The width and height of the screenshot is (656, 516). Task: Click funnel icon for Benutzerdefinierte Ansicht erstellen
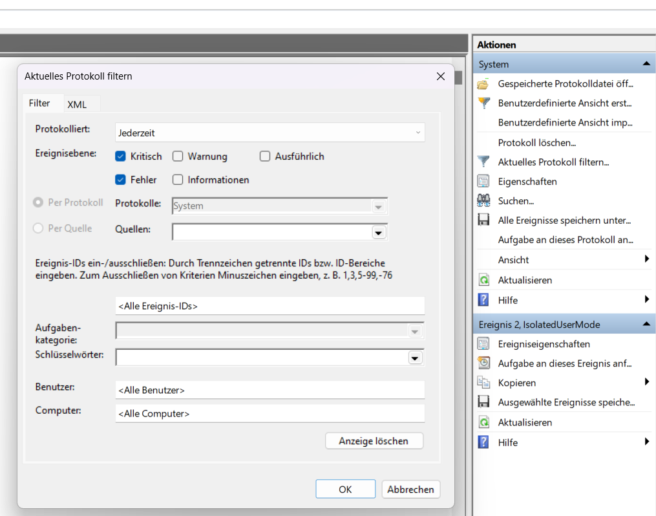click(483, 103)
